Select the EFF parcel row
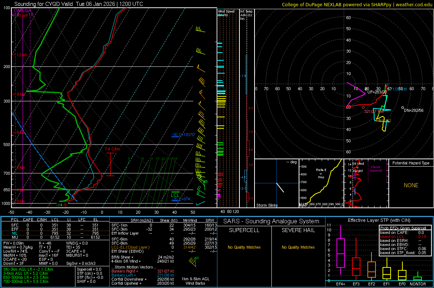 [55, 229]
